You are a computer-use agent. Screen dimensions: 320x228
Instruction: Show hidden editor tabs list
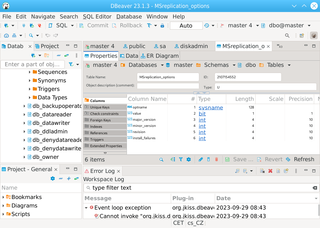pyautogui.click(x=280, y=46)
